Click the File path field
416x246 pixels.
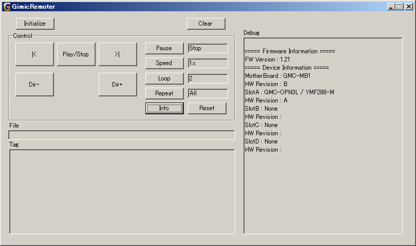point(122,135)
